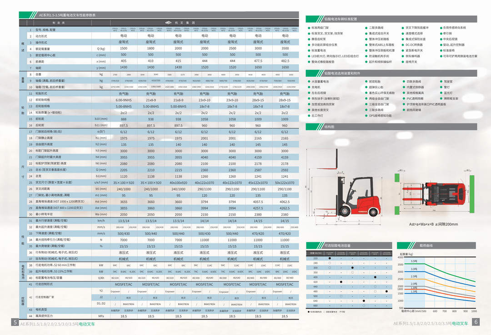Click the '行走控制形式' row label
Viewport: 491px width, 335px height.
[x=44, y=284]
